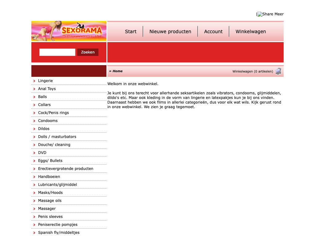
Task: Browse the DVD category
Action: pyautogui.click(x=42, y=153)
